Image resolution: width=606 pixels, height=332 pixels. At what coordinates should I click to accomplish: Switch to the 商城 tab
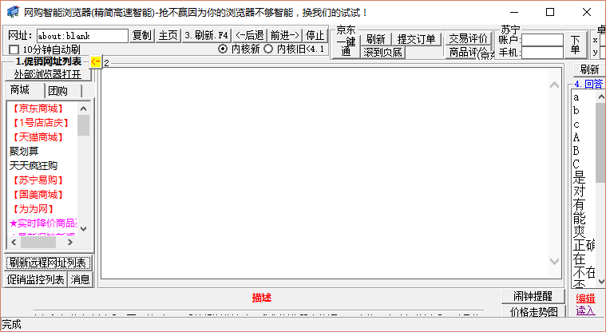[x=20, y=90]
